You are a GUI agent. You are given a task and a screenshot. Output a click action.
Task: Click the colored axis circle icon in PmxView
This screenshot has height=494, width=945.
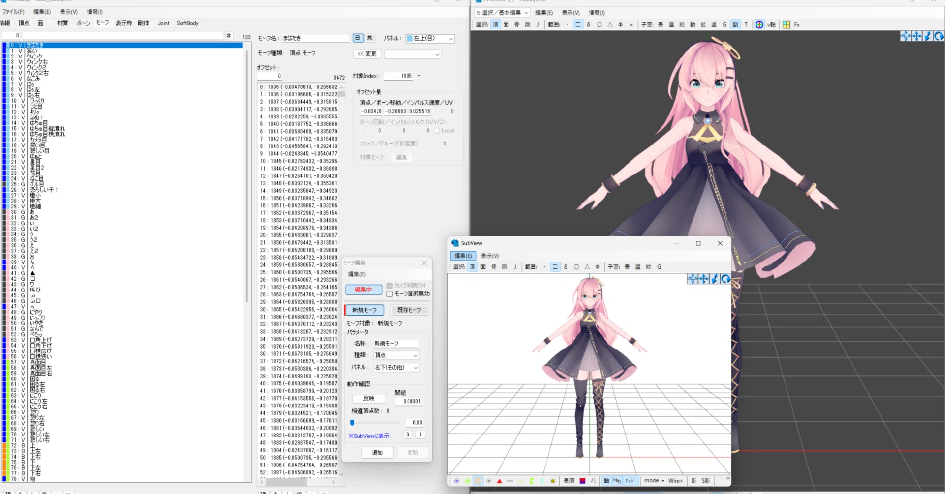click(759, 24)
